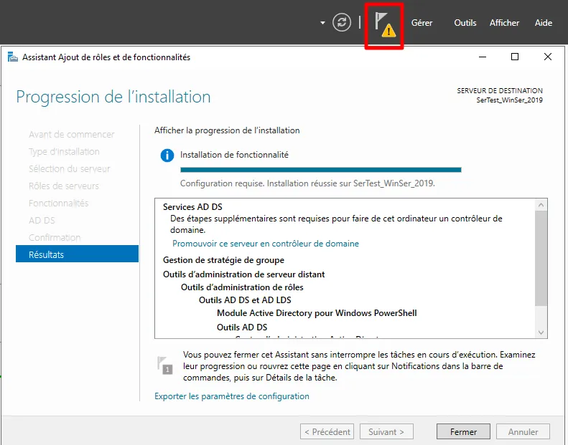568x445 pixels.
Task: Open the Outils menu
Action: tap(465, 23)
